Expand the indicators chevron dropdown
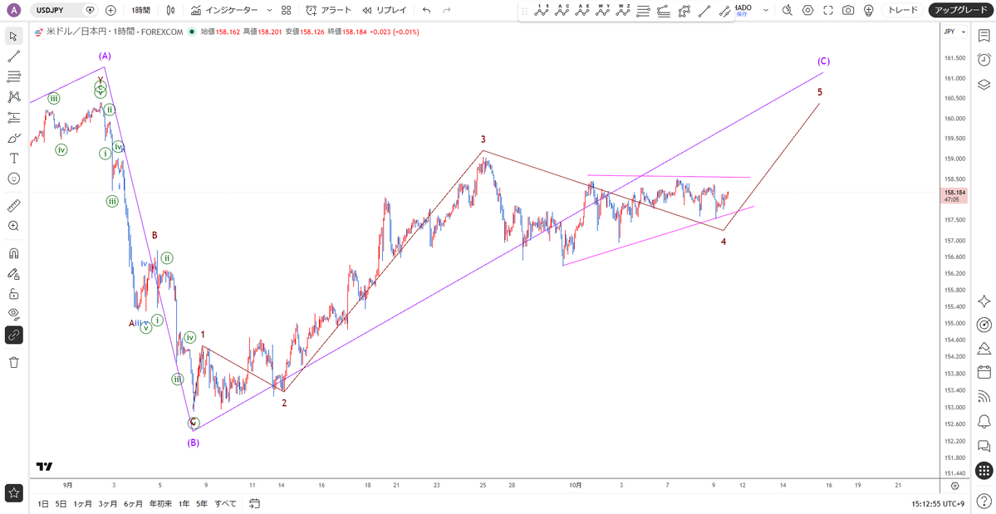This screenshot has width=996, height=514. [269, 10]
